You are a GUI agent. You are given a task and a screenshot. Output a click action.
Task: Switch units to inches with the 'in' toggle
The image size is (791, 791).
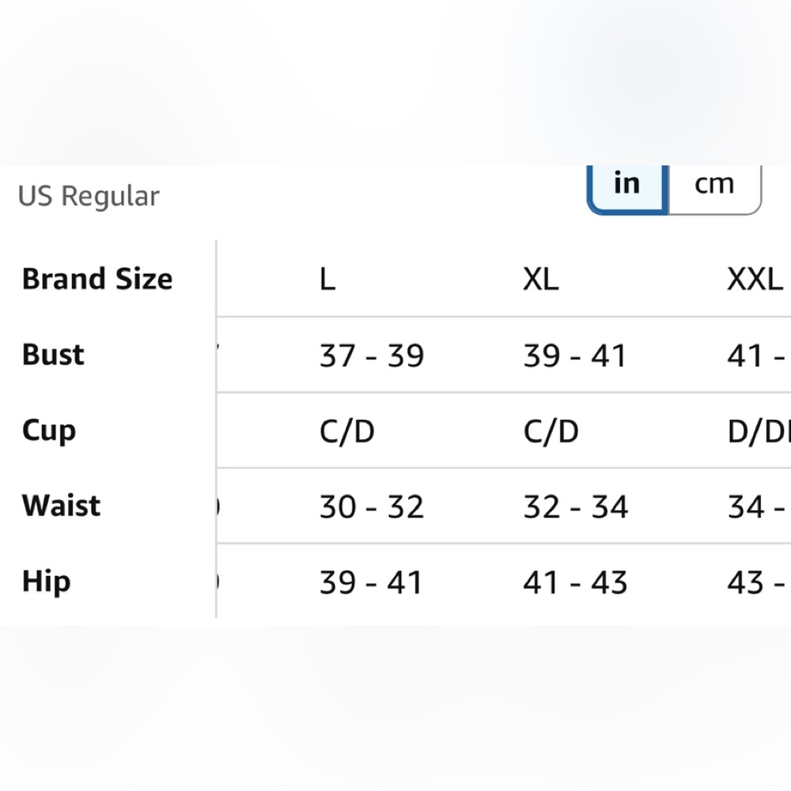(x=627, y=187)
